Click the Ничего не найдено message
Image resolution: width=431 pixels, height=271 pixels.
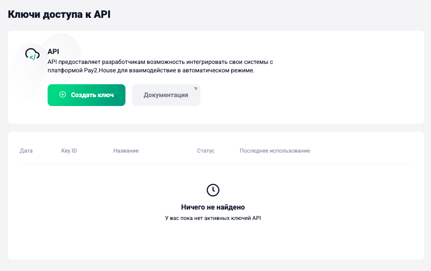coord(213,207)
